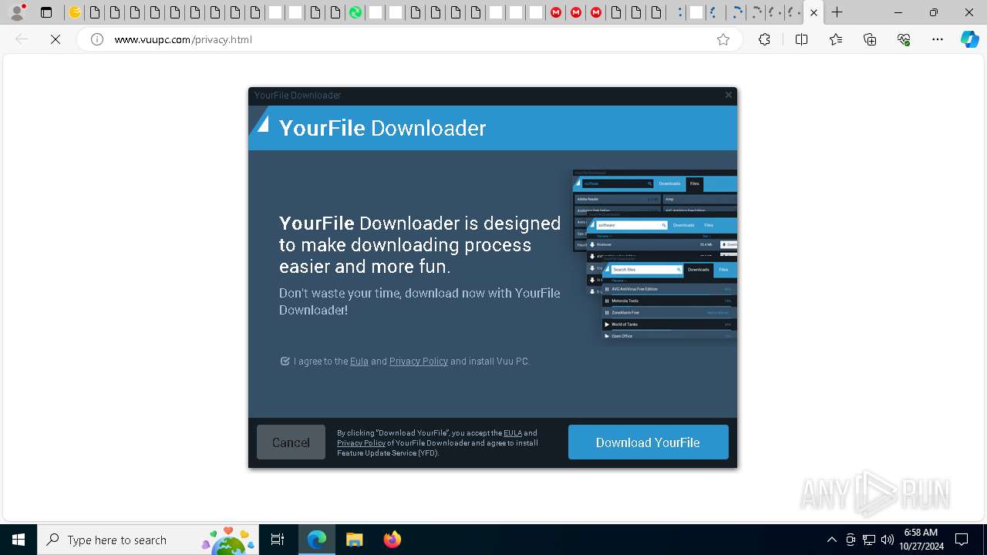Screen dimensions: 987x555
Task: Add this page to favorites with the star
Action: 723,39
